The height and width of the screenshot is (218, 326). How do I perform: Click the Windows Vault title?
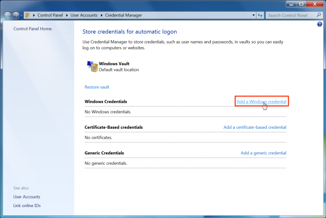pyautogui.click(x=114, y=64)
